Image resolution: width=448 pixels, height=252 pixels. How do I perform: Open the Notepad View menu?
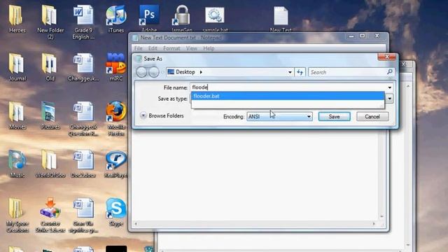191,48
